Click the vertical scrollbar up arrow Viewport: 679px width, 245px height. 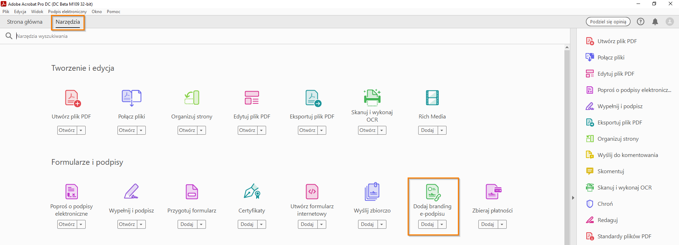567,47
